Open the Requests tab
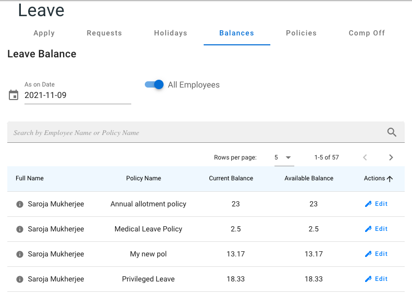 tap(104, 33)
